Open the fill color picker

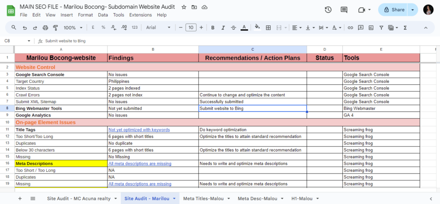pos(257,27)
